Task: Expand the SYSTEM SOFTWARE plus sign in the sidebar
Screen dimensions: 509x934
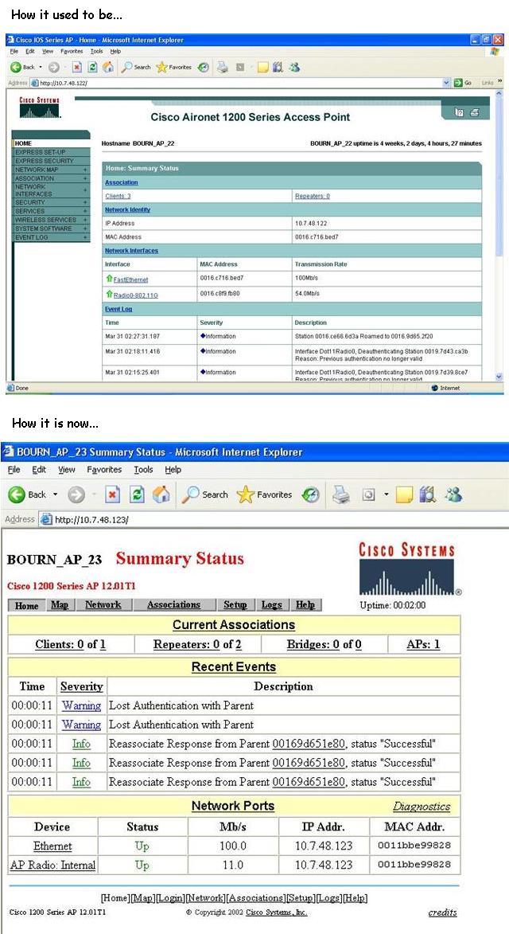Action: [x=85, y=229]
